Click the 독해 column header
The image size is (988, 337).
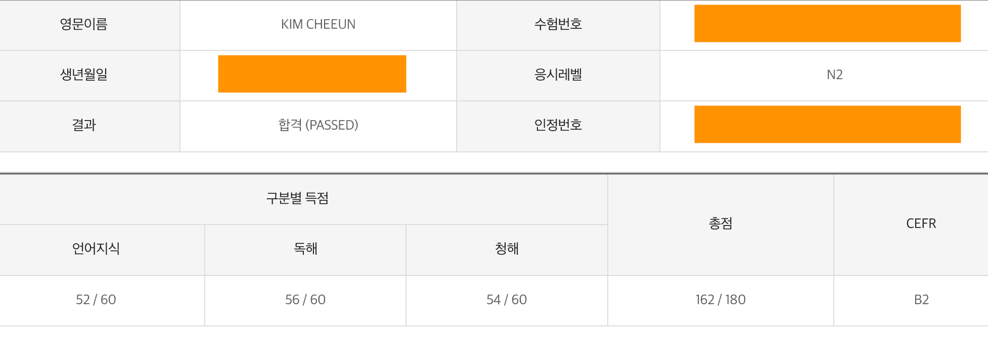[305, 250]
